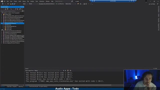Select the draw2d_direct2d project

(x=13, y=31)
